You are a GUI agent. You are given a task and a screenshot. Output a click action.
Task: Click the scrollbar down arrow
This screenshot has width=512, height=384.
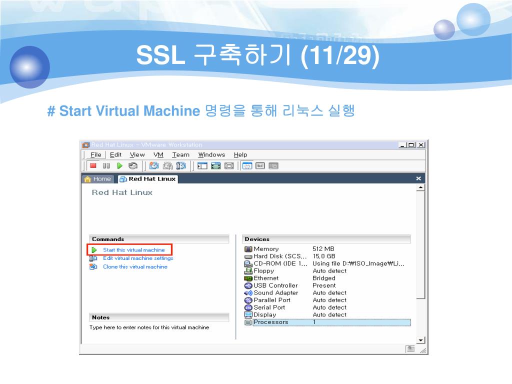click(x=420, y=340)
